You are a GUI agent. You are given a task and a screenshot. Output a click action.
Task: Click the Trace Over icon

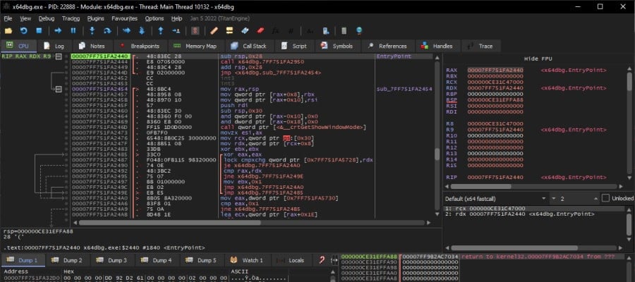[142, 31]
